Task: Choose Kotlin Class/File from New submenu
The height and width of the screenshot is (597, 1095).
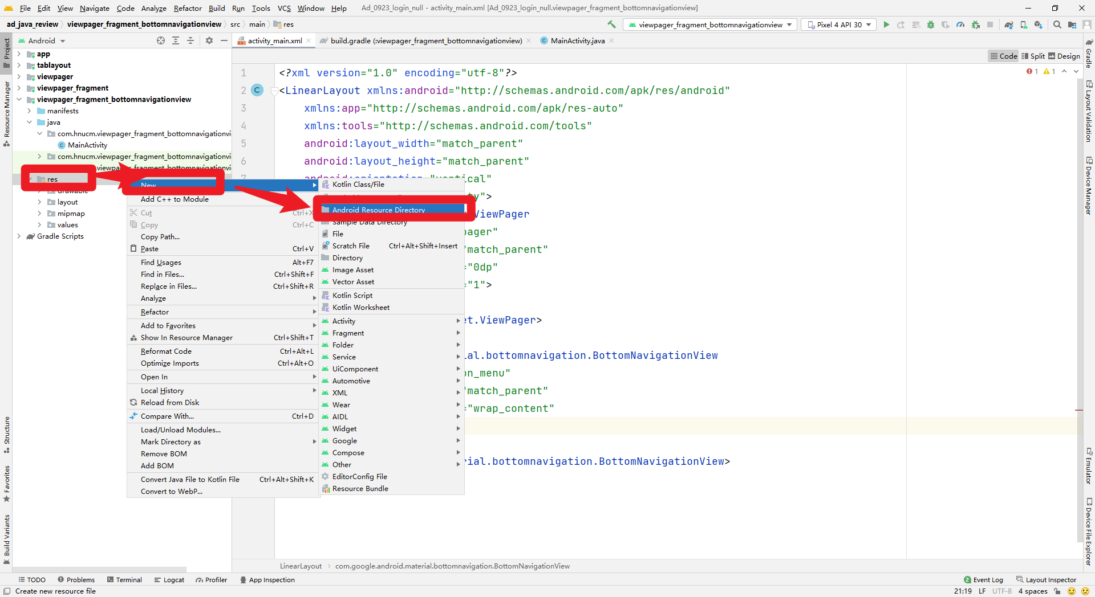Action: coord(392,185)
